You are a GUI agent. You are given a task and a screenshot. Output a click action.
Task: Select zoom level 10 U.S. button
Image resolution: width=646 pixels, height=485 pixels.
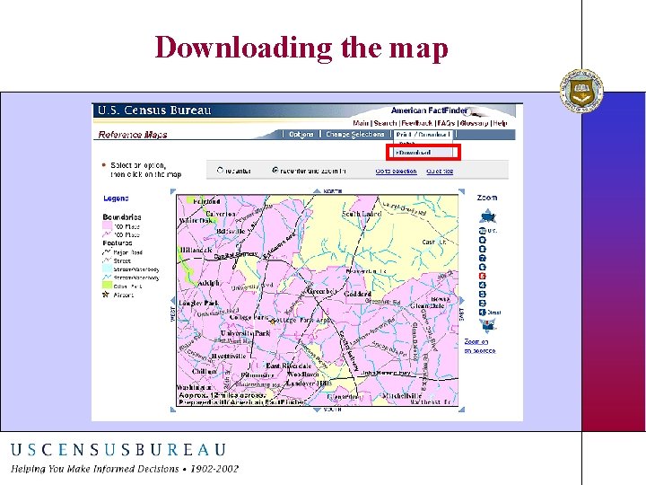(483, 231)
